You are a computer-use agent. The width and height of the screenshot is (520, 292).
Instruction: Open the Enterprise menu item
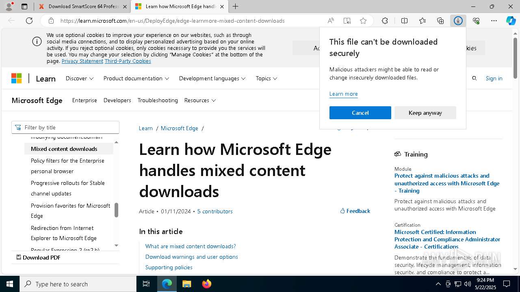[84, 100]
